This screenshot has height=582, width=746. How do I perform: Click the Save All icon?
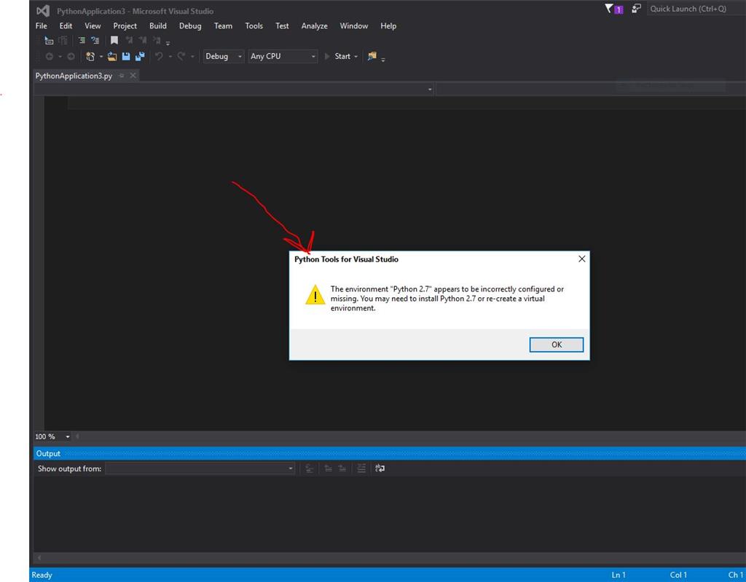pos(140,56)
